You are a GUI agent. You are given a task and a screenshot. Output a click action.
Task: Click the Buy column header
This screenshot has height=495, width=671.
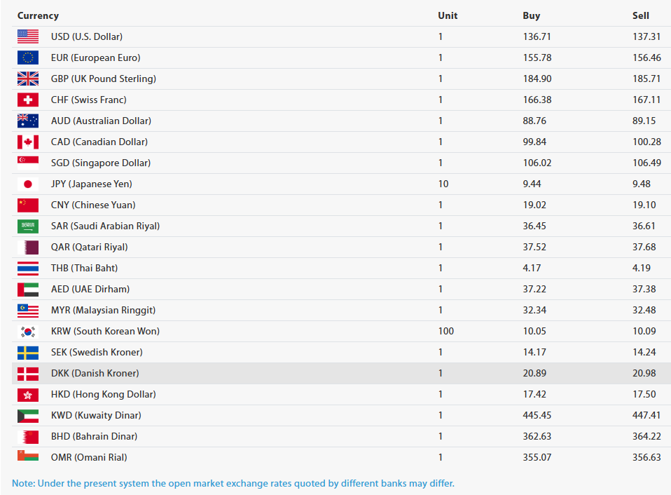(x=532, y=16)
